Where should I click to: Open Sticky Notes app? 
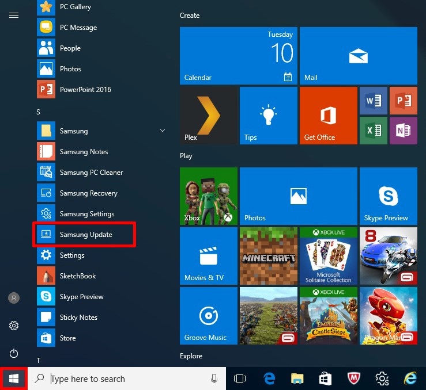point(101,317)
